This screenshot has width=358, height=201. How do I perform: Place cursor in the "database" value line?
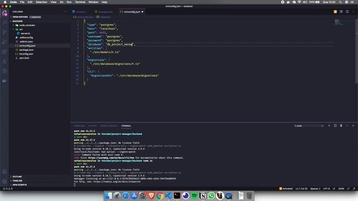point(120,44)
